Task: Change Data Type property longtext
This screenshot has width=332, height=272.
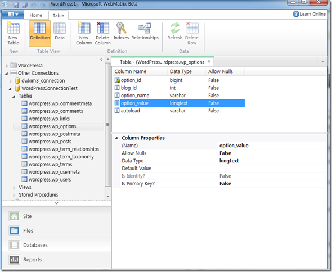Action: click(x=272, y=161)
